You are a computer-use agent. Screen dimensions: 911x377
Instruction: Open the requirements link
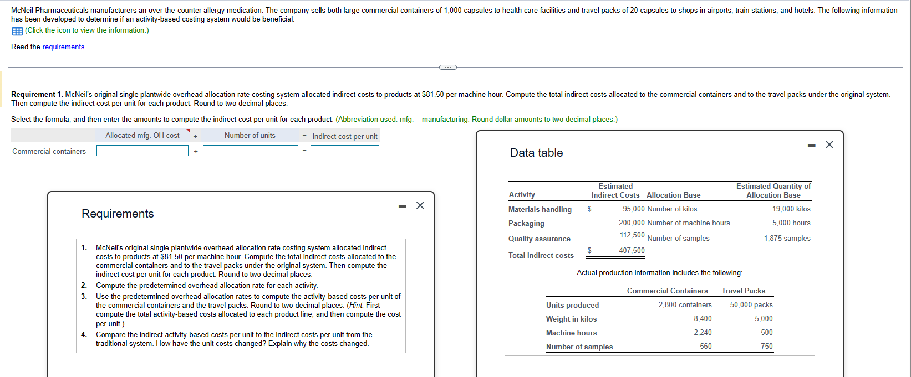tap(63, 47)
